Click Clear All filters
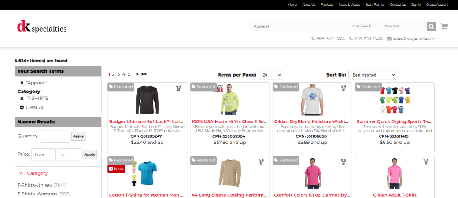Image resolution: width=458 pixels, height=198 pixels. tap(32, 107)
